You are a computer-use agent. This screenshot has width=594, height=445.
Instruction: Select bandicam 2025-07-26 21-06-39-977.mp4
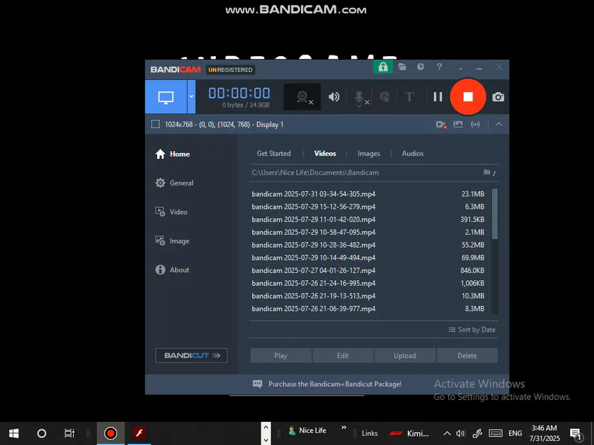point(368,309)
